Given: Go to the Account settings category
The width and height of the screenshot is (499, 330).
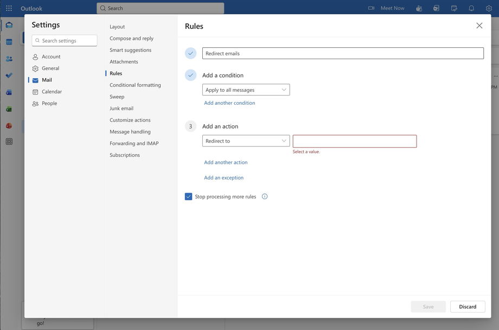Looking at the screenshot, I should [x=51, y=56].
